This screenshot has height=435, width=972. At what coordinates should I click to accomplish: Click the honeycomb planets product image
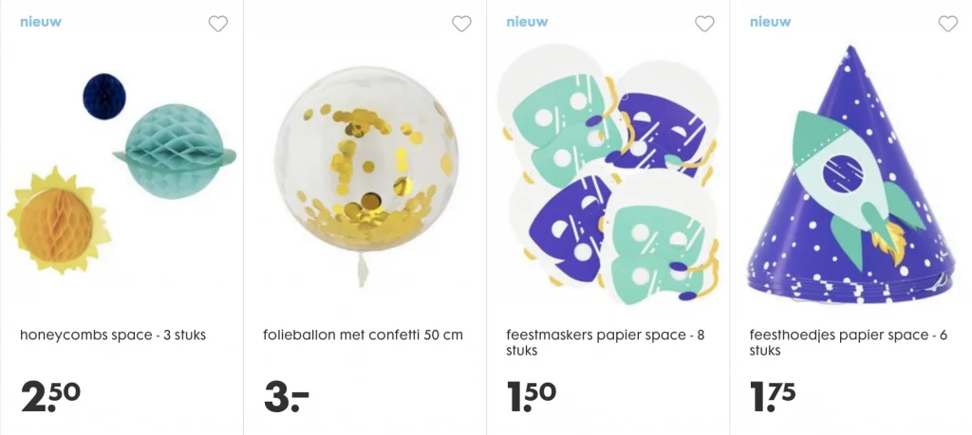tap(121, 171)
